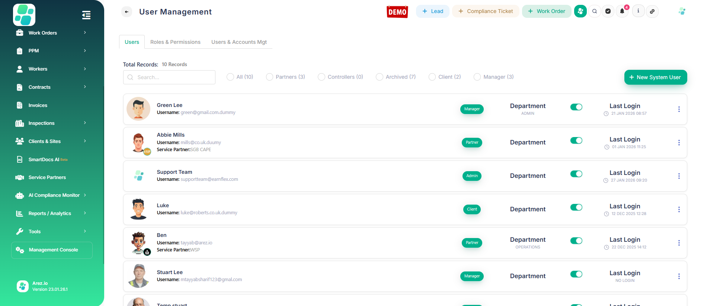The width and height of the screenshot is (704, 306).
Task: Click the checkmark circle icon in header
Action: click(x=608, y=12)
